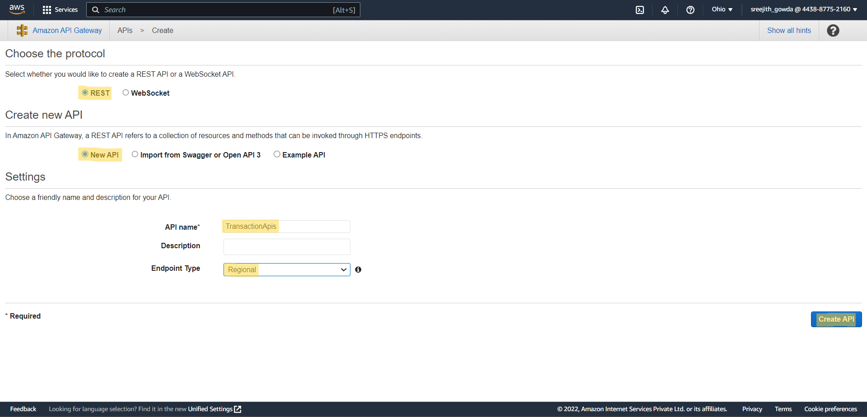Select the WebSocket protocol radio button
867x417 pixels.
(126, 93)
